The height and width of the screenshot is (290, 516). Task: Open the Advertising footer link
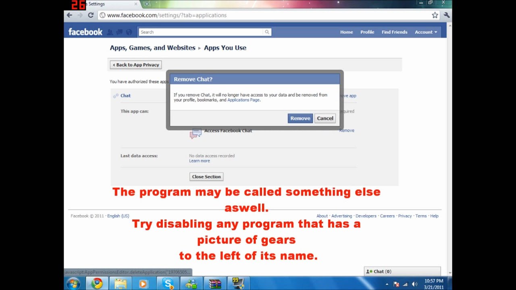[342, 216]
